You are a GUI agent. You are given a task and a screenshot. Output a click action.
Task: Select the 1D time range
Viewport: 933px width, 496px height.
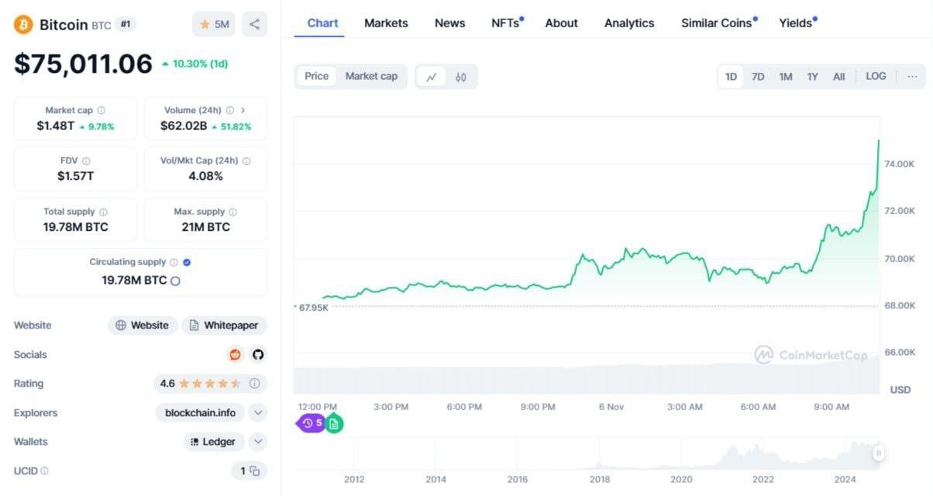[x=731, y=77]
